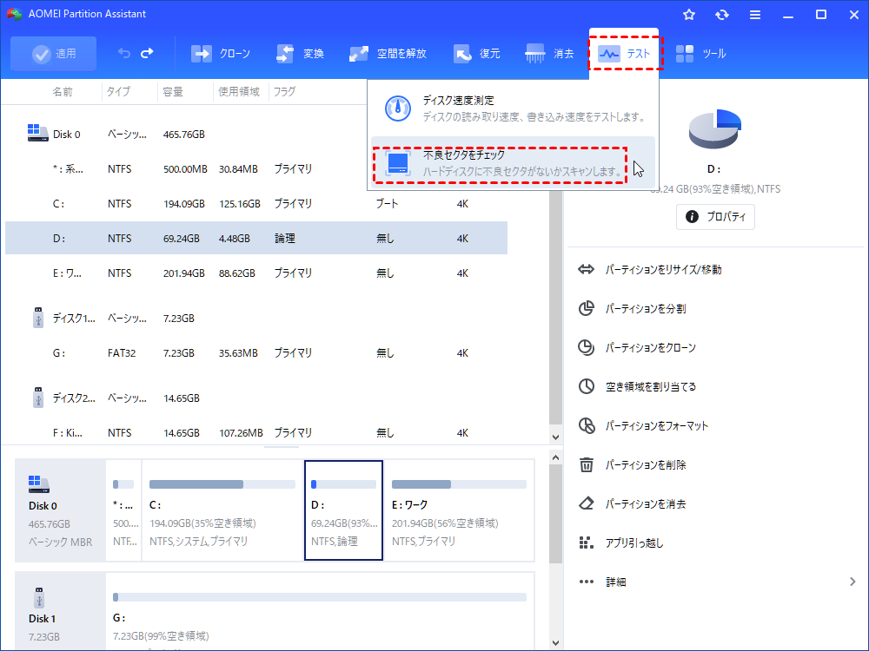Select the D: partition block in the disk map

(343, 510)
